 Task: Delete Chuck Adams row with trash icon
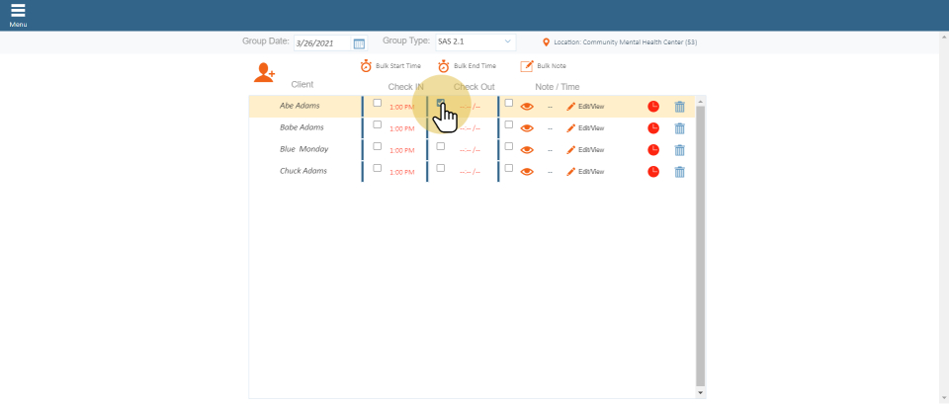(x=679, y=172)
